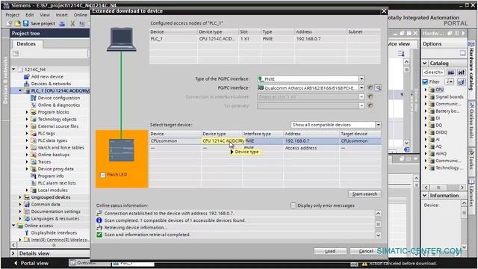Collapse the Online access node

[13, 226]
